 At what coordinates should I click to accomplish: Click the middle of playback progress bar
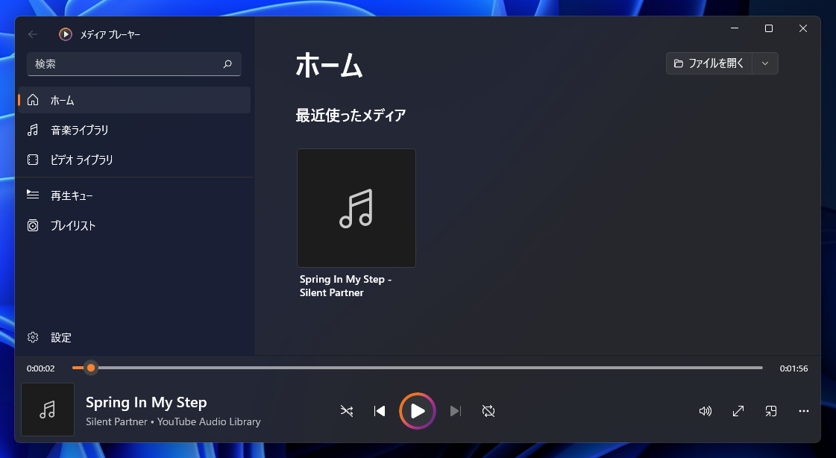coord(418,368)
